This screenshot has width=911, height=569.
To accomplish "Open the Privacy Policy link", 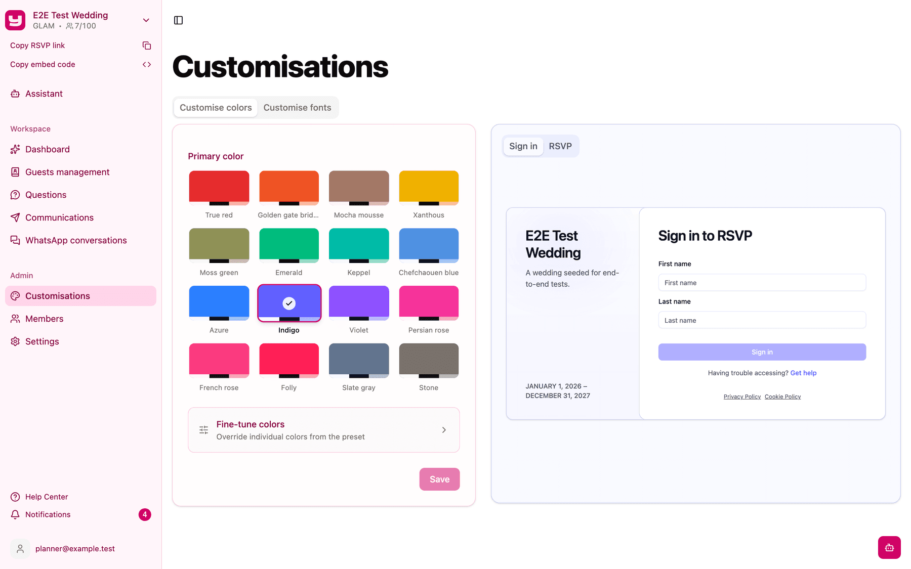I will pos(742,397).
